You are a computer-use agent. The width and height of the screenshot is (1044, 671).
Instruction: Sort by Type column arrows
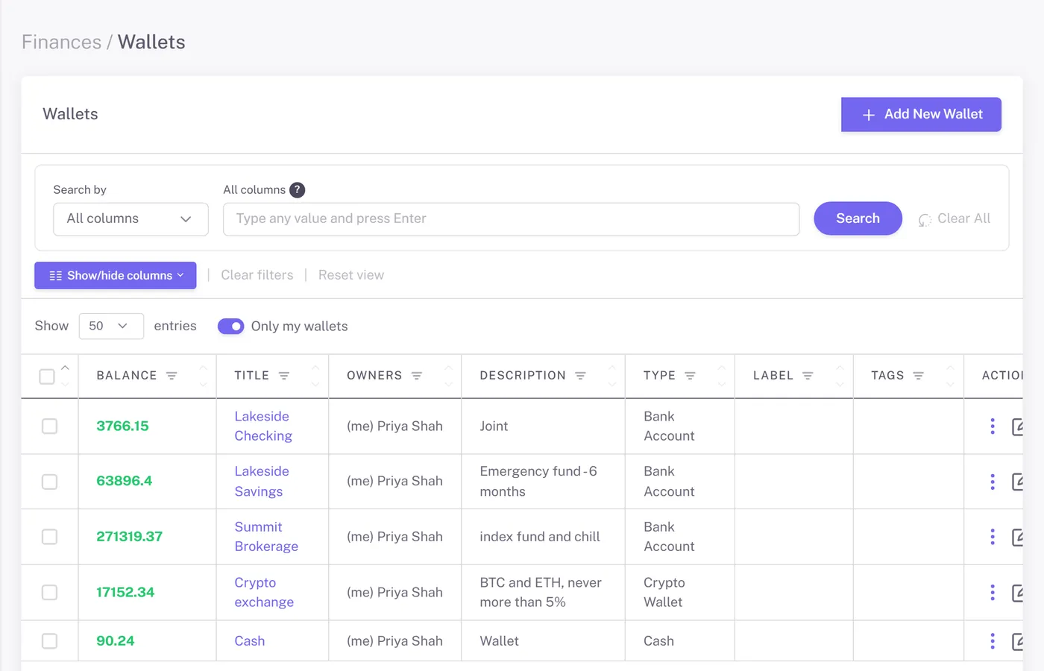point(722,376)
